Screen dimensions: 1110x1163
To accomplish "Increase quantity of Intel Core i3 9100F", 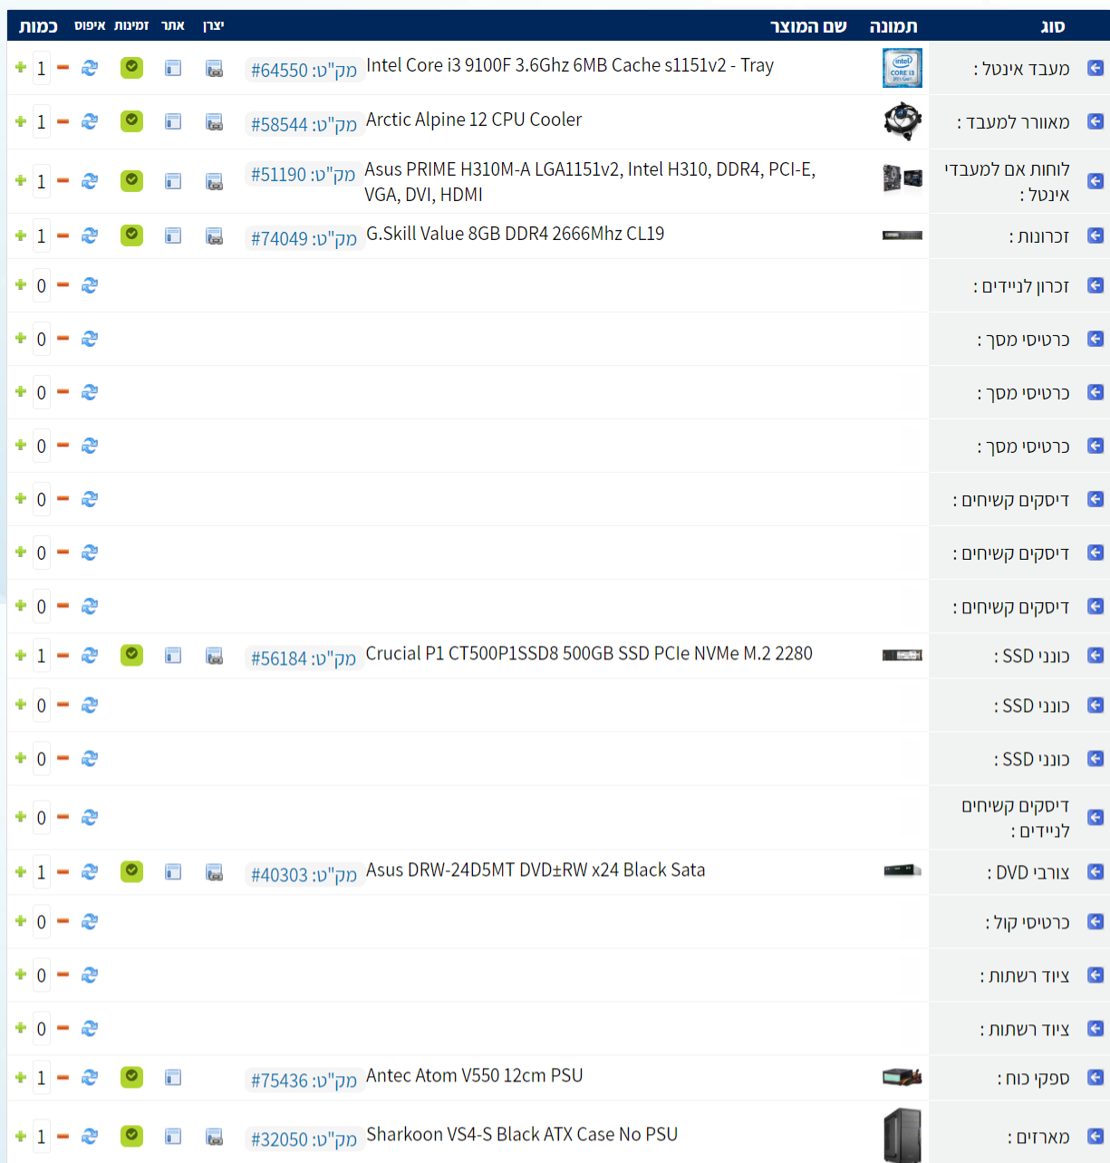I will click(x=21, y=67).
